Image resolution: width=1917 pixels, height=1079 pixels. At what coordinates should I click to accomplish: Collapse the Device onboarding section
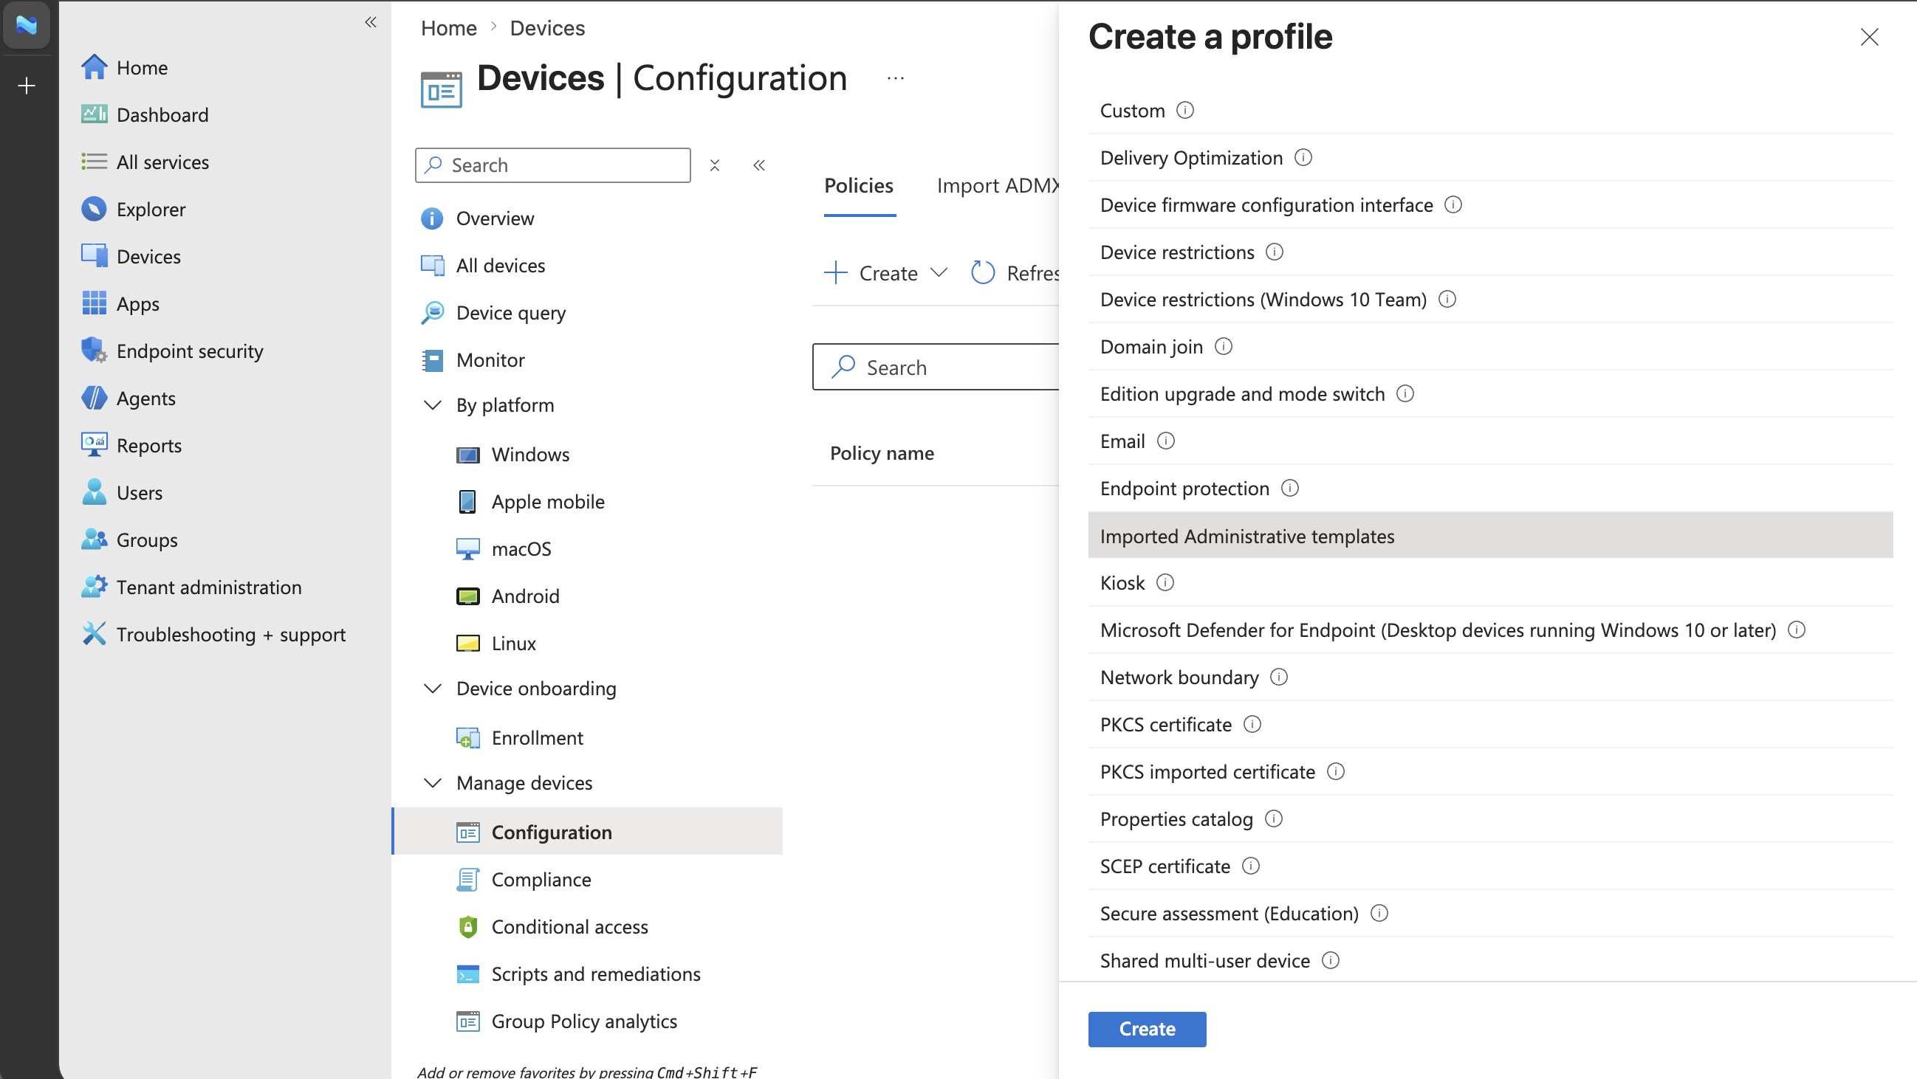click(x=433, y=688)
